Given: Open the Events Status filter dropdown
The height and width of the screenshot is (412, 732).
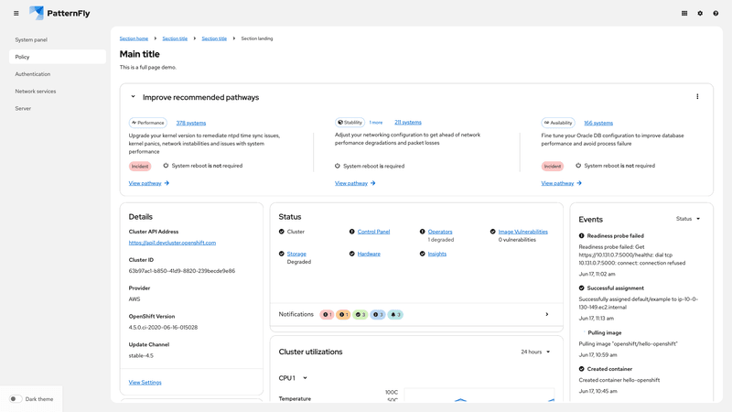Looking at the screenshot, I should tap(688, 219).
